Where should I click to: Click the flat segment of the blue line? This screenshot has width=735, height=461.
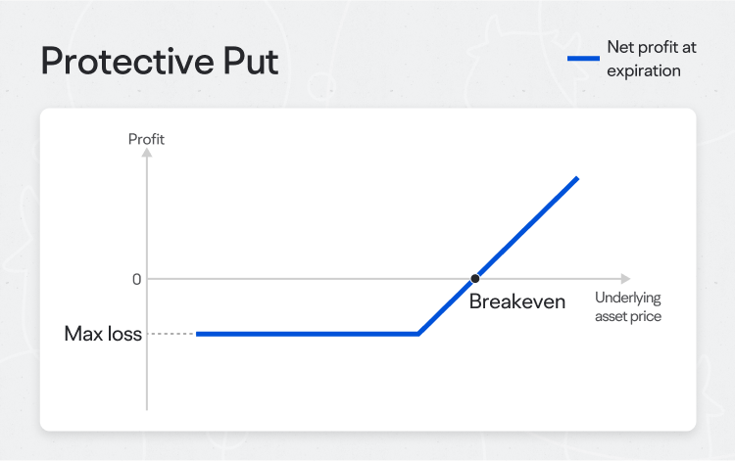304,334
